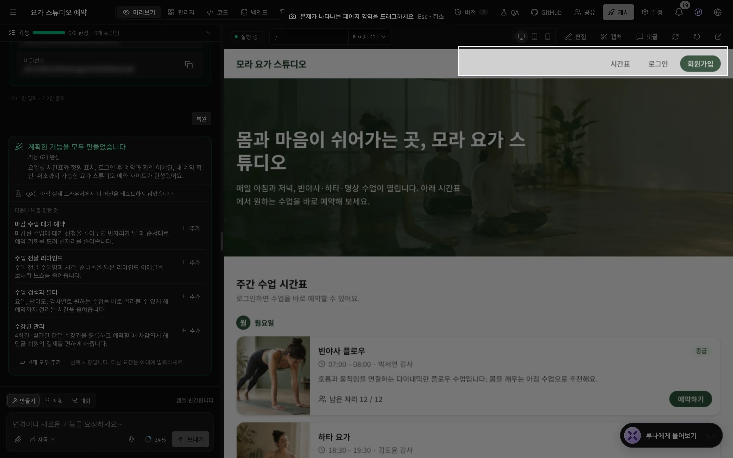Click the camera icon in capture hint
This screenshot has height=458, width=733.
tap(292, 16)
